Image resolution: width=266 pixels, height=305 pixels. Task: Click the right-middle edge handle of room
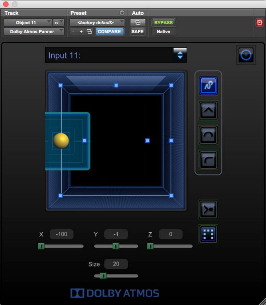pos(171,141)
